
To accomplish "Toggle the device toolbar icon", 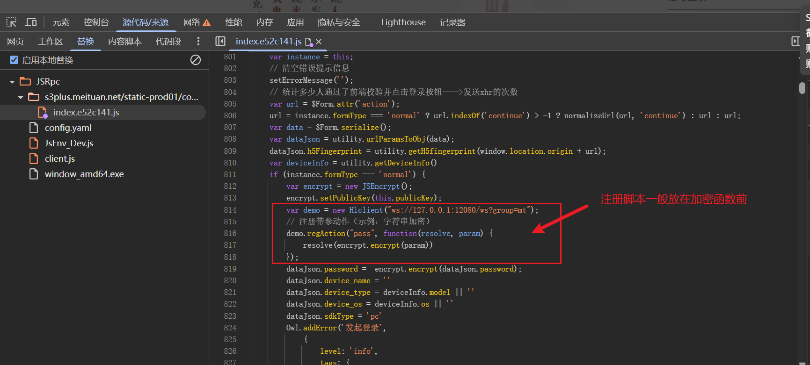I will tap(31, 22).
